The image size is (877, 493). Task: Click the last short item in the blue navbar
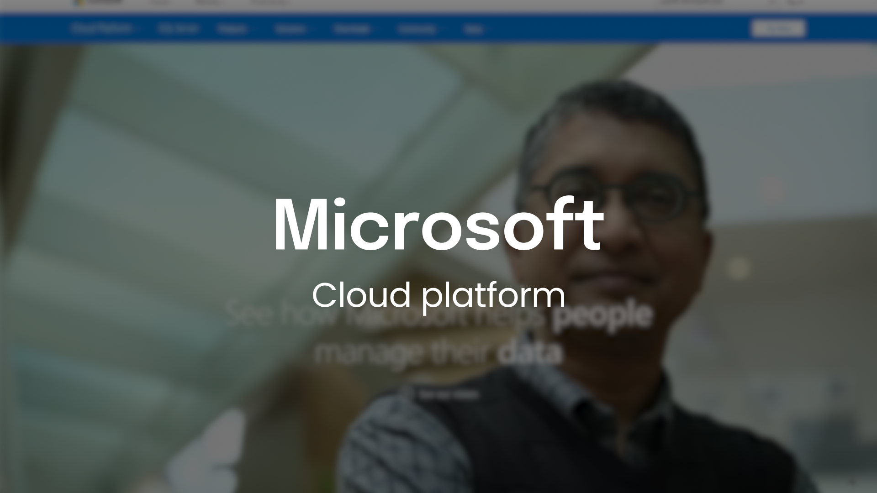tap(474, 30)
